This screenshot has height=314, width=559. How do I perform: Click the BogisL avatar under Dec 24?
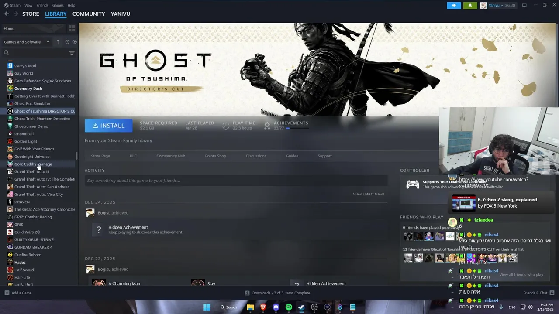point(90,213)
